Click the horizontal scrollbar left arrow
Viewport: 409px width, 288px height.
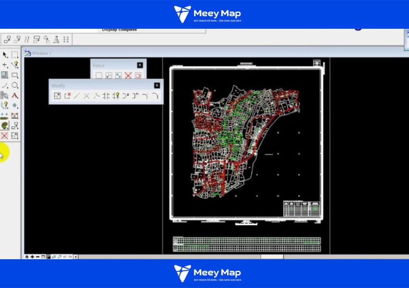click(x=76, y=257)
